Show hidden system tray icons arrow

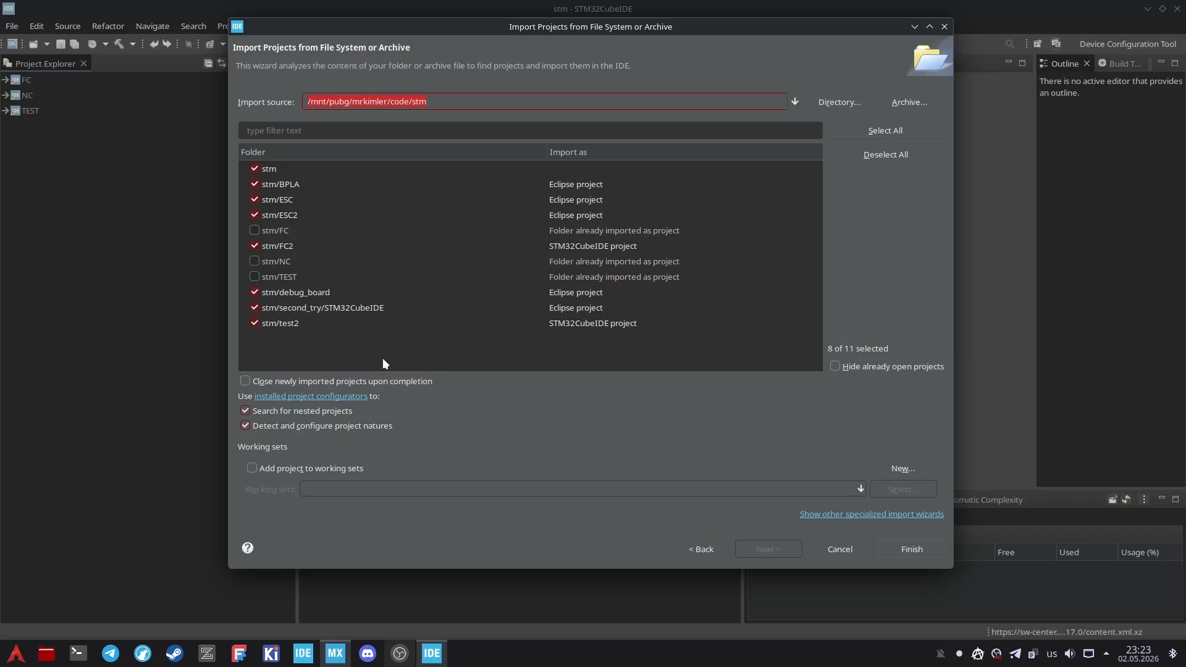tap(1106, 653)
